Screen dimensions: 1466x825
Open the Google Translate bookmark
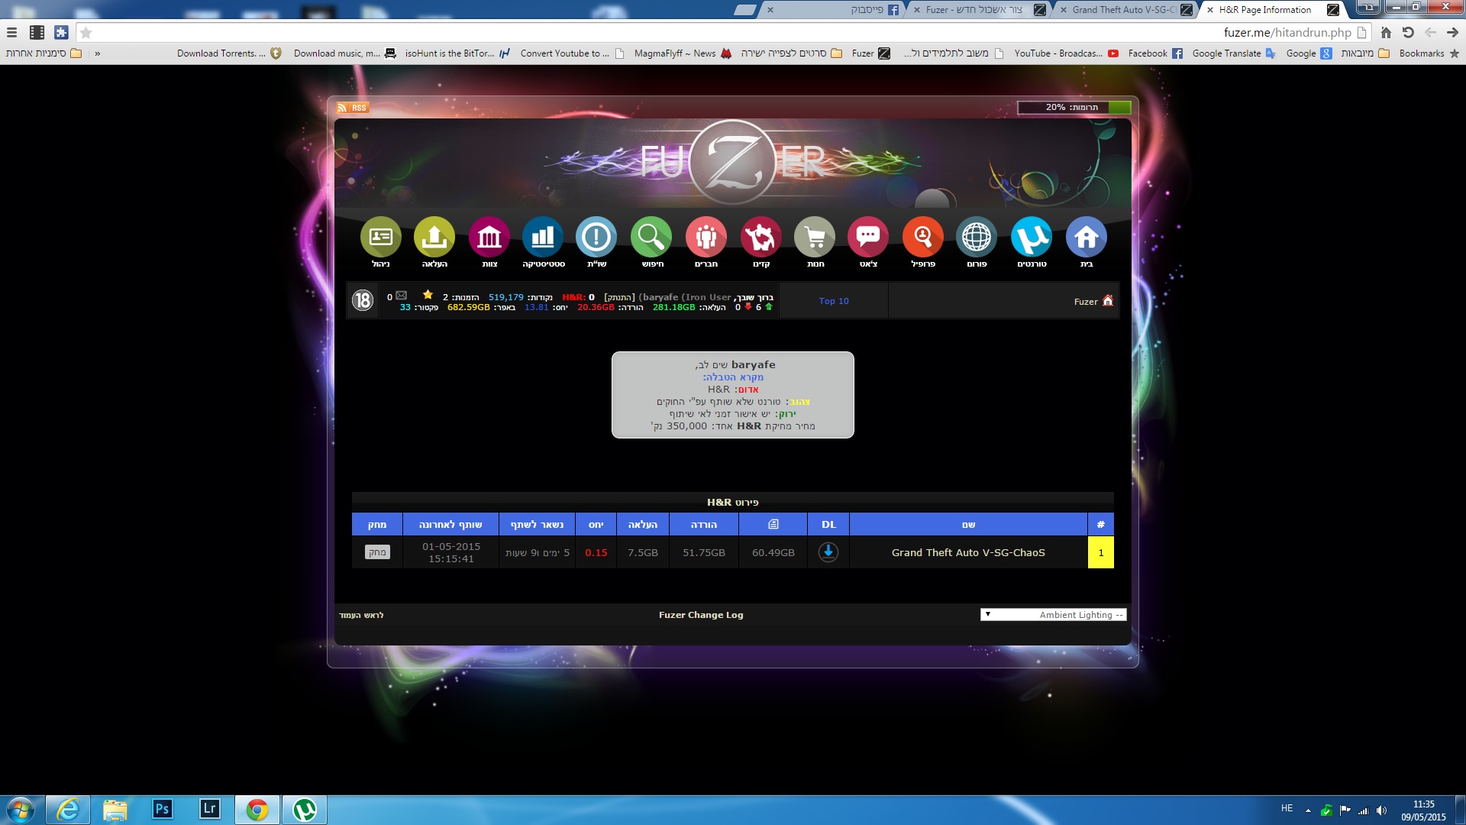[x=1234, y=53]
